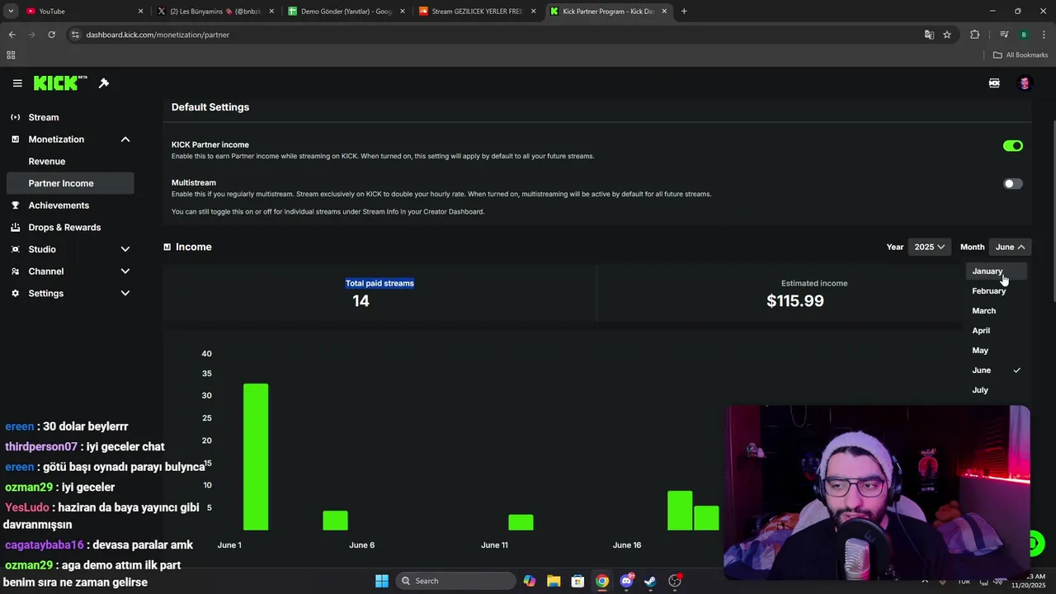Open the Year 2025 dropdown
1056x594 pixels.
929,247
